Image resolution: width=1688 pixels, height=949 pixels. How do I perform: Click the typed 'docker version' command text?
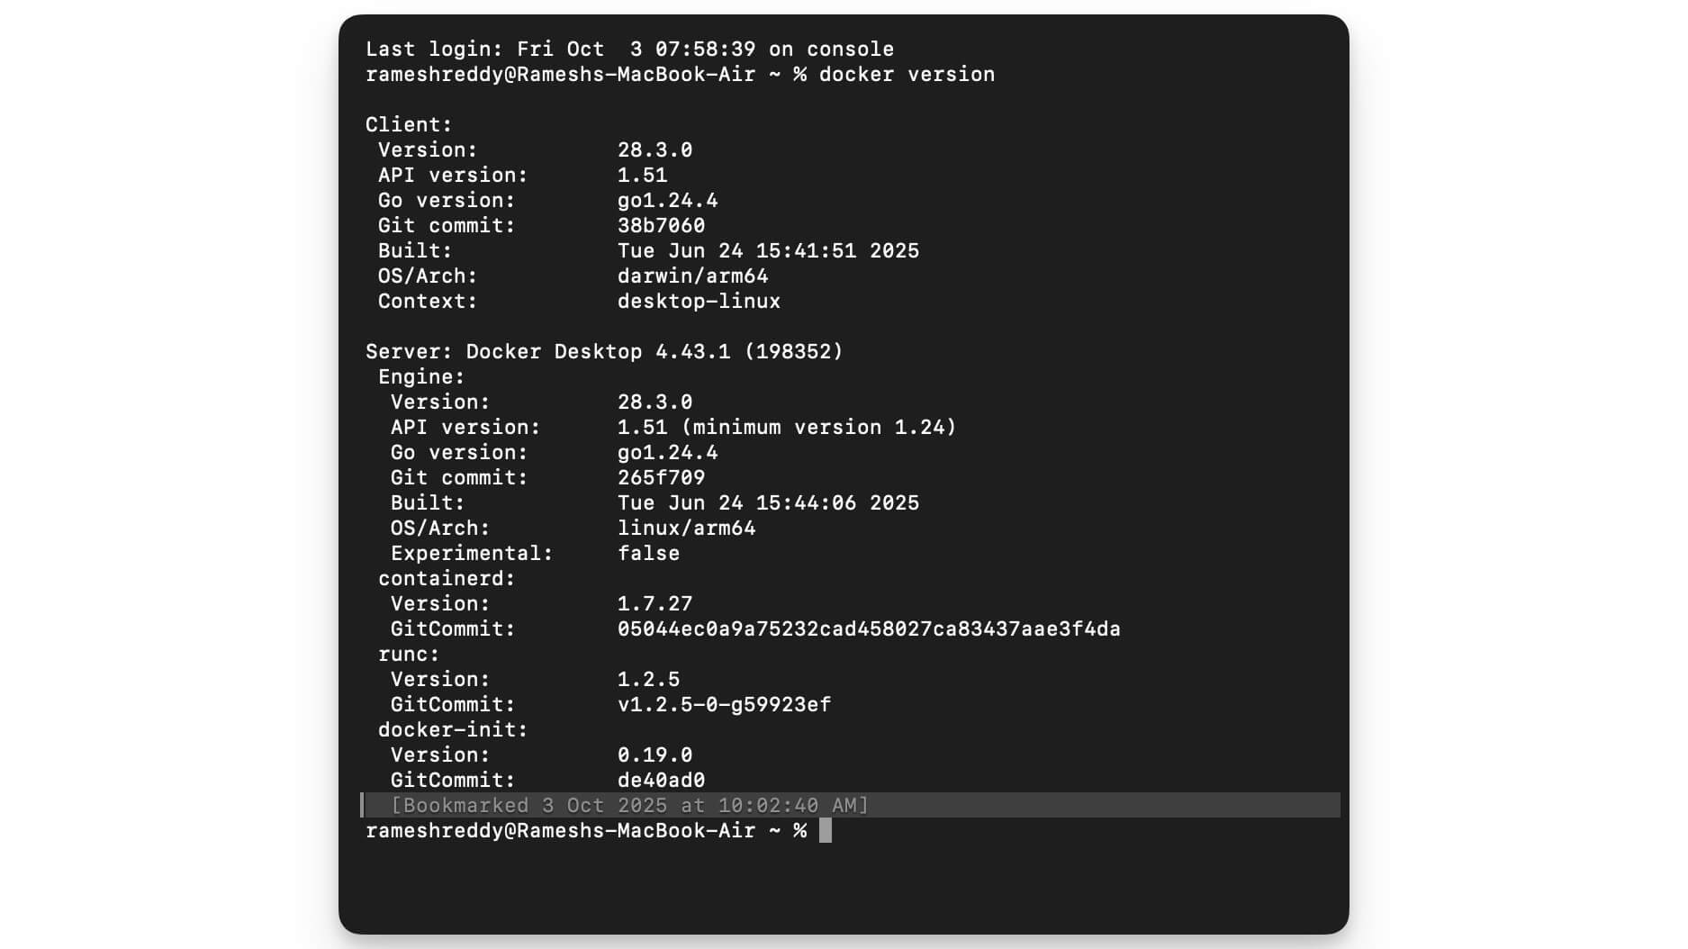906,74
